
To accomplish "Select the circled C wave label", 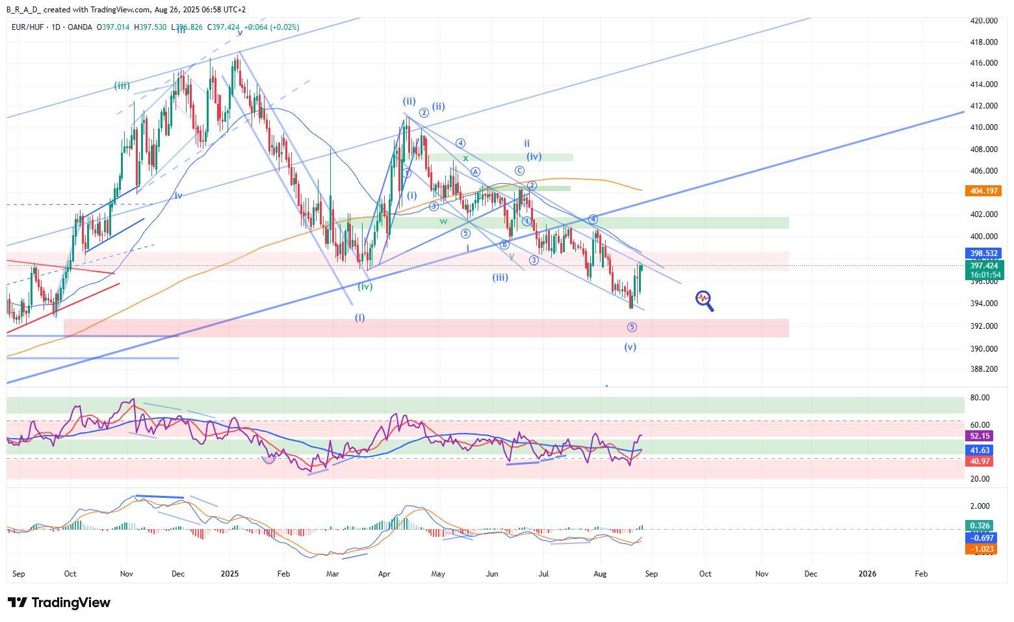I will [x=519, y=170].
